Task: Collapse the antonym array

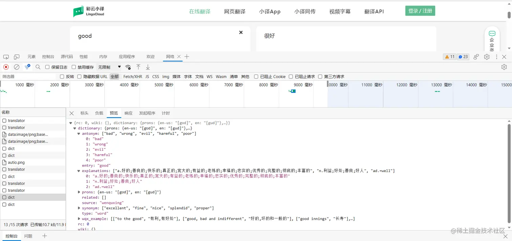Action: point(79,134)
